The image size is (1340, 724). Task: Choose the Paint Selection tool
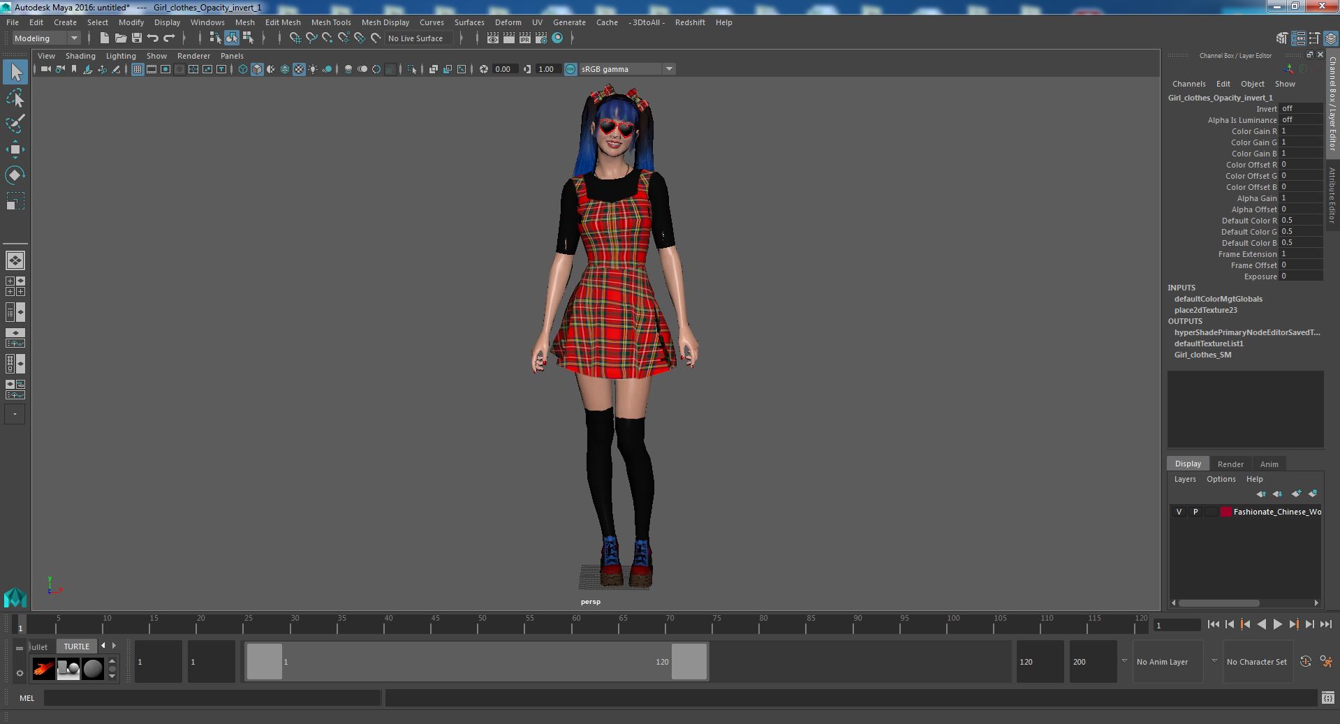tap(15, 124)
